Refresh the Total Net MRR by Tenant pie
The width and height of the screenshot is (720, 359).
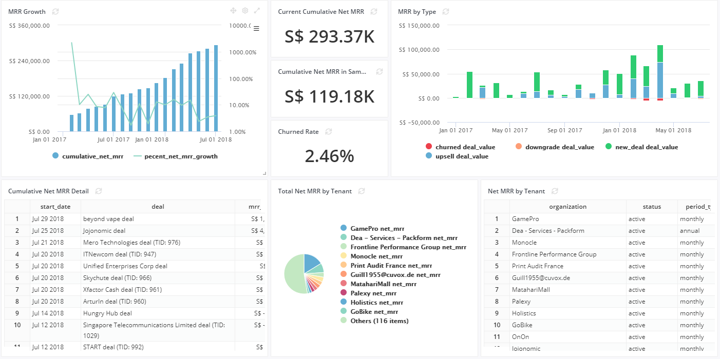click(x=362, y=191)
